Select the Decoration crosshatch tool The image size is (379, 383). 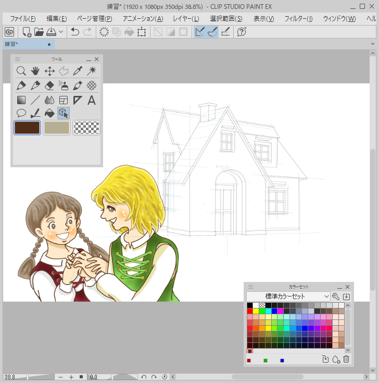(92, 85)
